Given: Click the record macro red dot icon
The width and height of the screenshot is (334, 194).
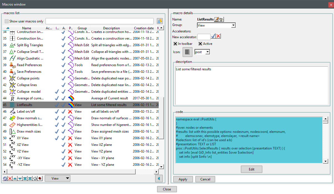Looking at the screenshot, I should tap(40, 179).
